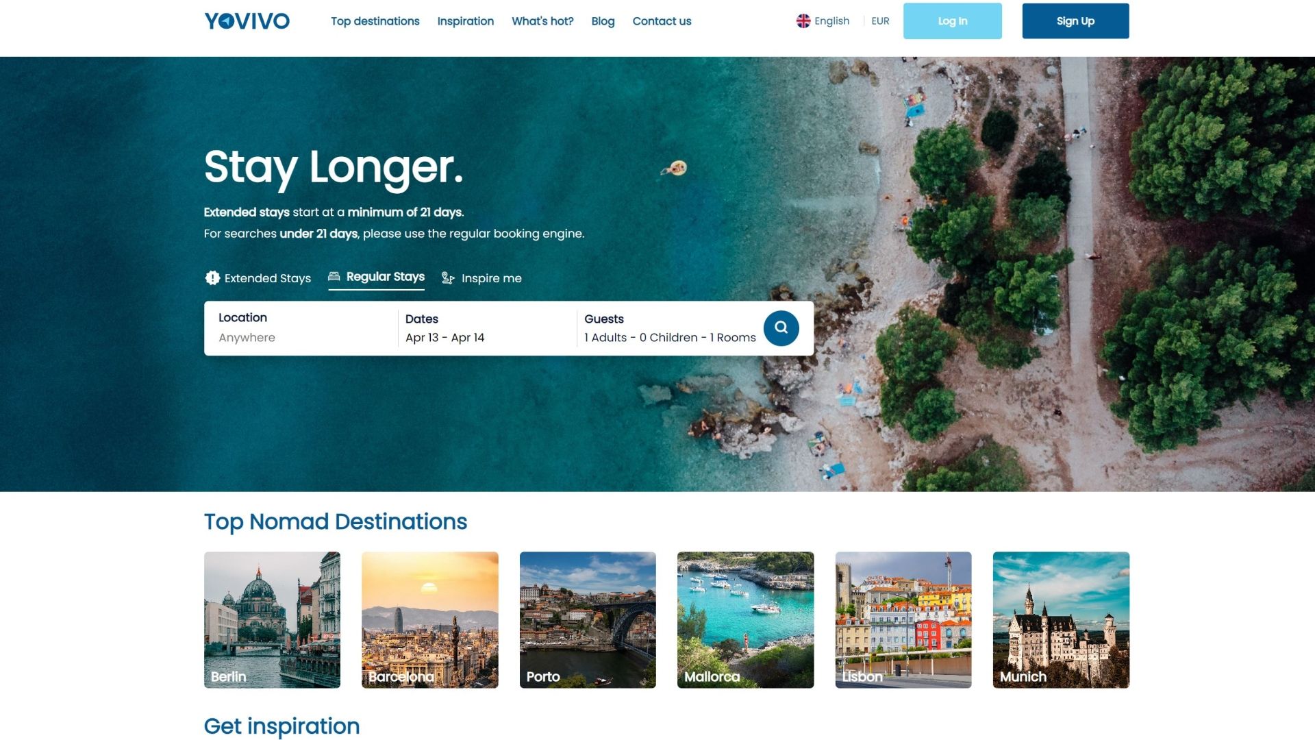
Task: Click the search magnifier icon
Action: point(780,327)
